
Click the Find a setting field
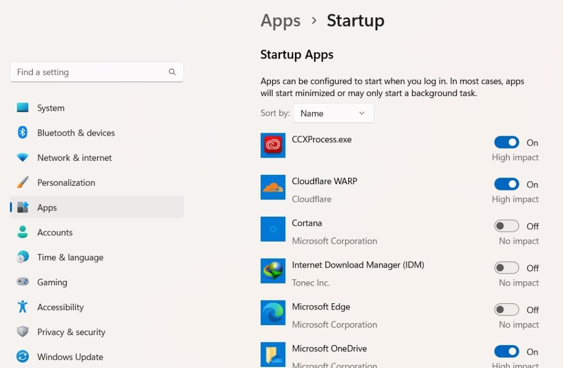tap(97, 72)
